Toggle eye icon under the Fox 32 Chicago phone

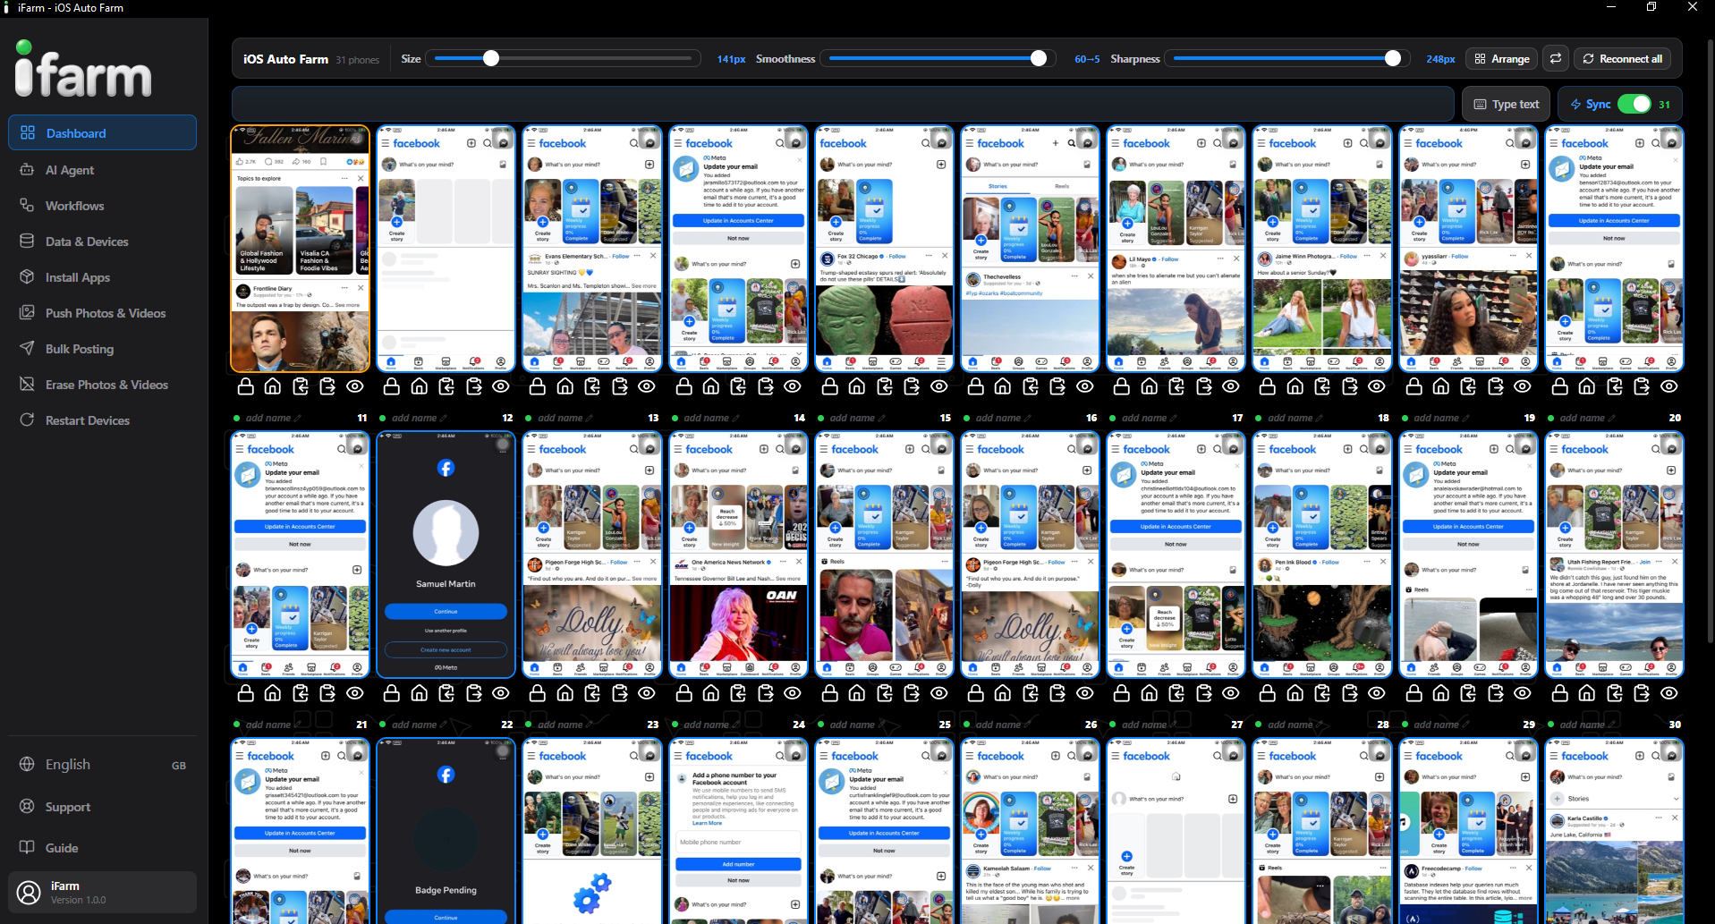pyautogui.click(x=939, y=386)
